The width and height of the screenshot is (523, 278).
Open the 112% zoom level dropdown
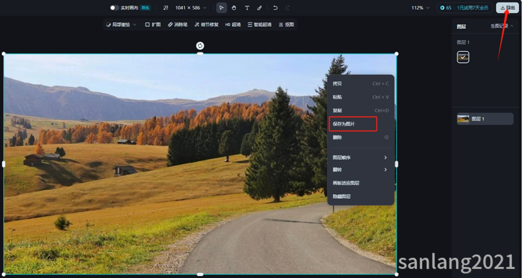[x=420, y=8]
